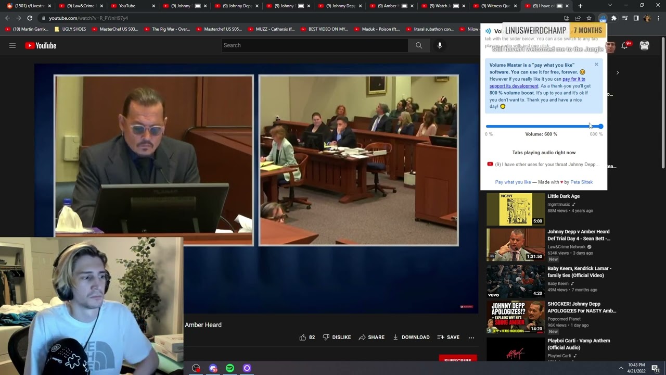
Task: Click the install app icon in address bar
Action: tap(567, 18)
